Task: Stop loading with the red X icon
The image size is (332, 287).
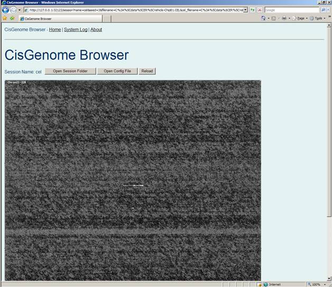Action: click(260, 10)
